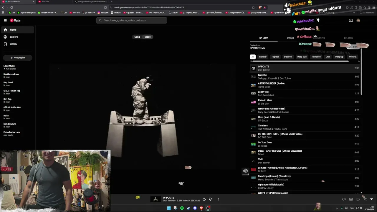Select the Popular filter chip
Screen dimensions: 377x212
[x=275, y=57]
